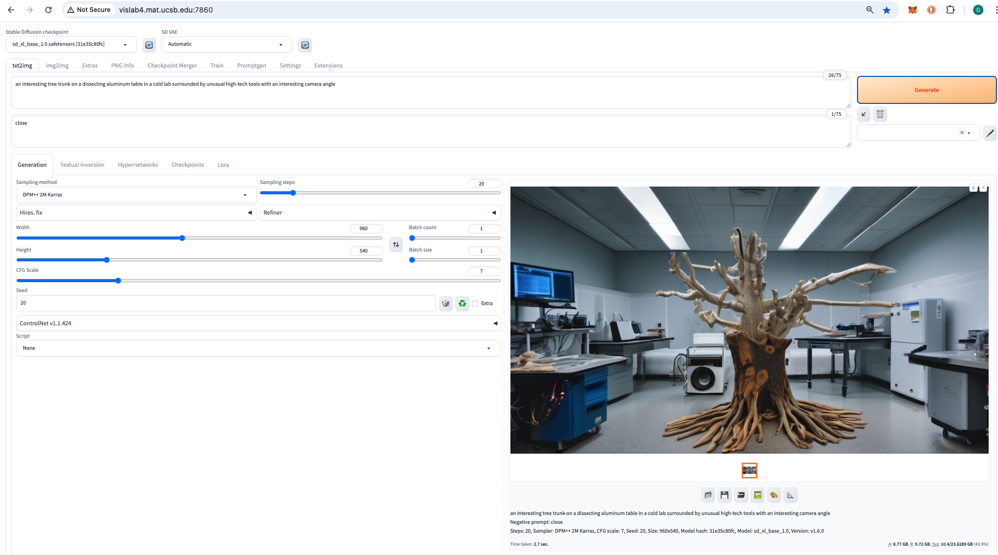The width and height of the screenshot is (998, 555).
Task: Open the Sampling method dropdown
Action: (x=136, y=195)
